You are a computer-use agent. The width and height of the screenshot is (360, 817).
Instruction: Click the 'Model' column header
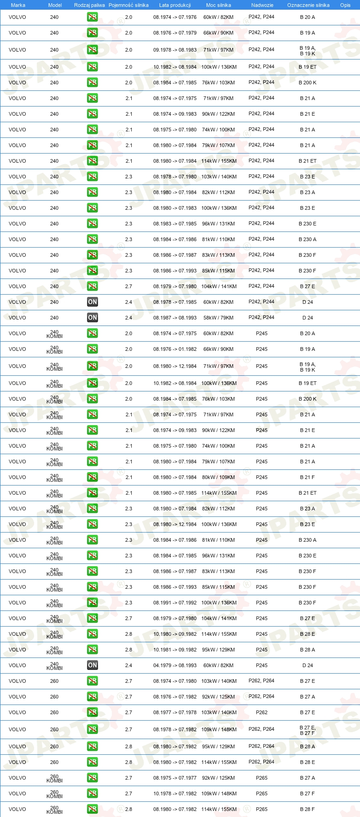pyautogui.click(x=55, y=5)
